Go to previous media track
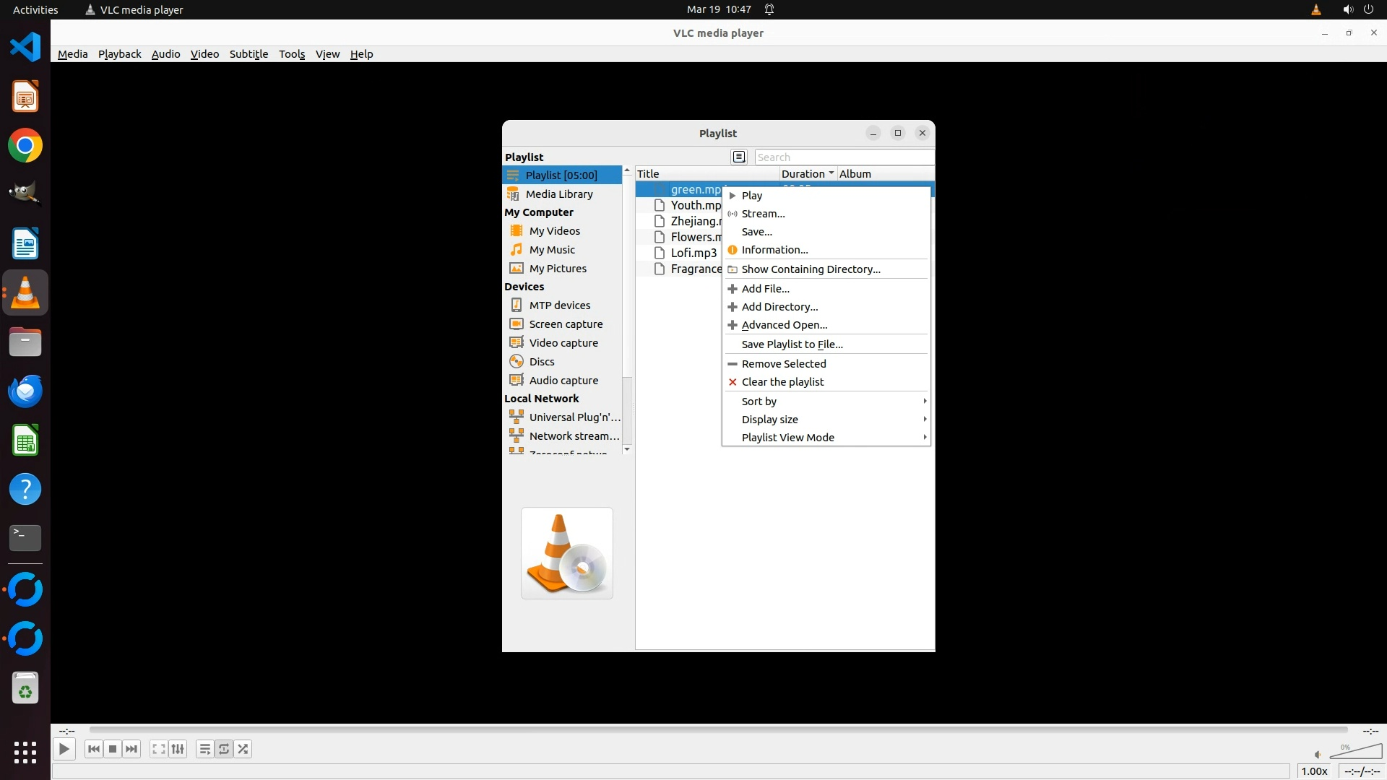The height and width of the screenshot is (780, 1387). pyautogui.click(x=94, y=749)
